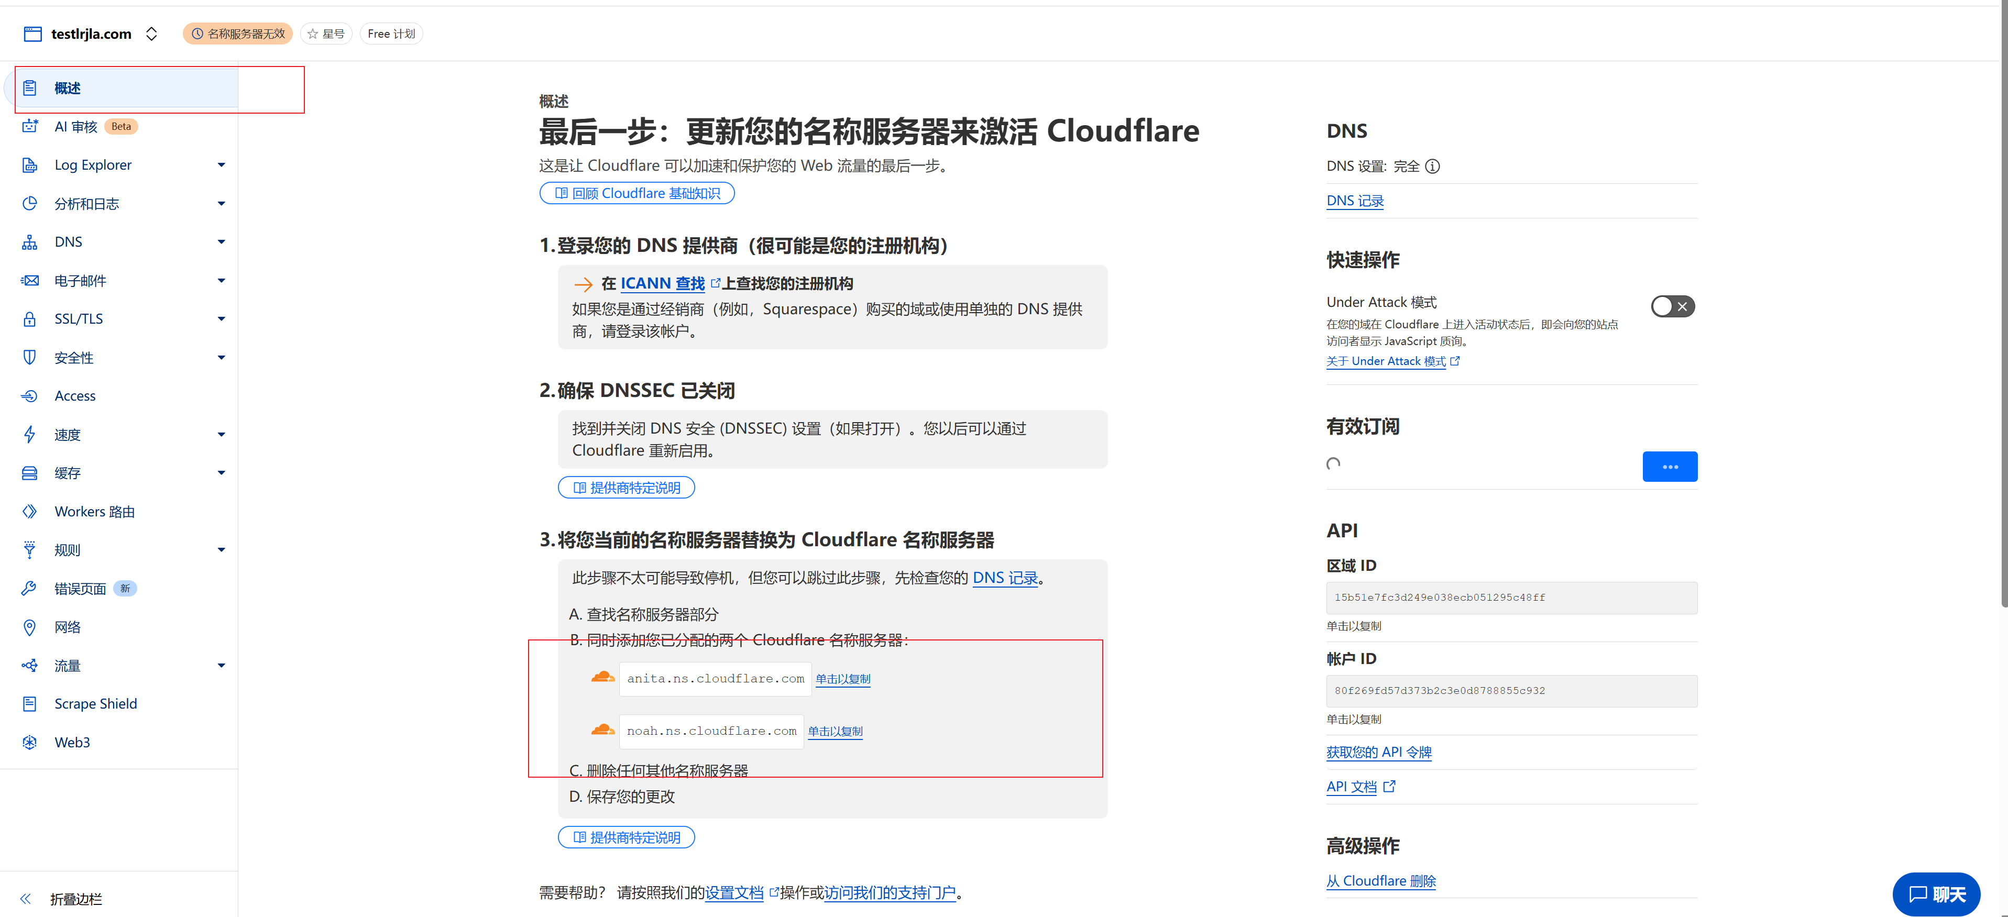Open the 网络 sidebar item
This screenshot has width=2008, height=917.
[67, 627]
